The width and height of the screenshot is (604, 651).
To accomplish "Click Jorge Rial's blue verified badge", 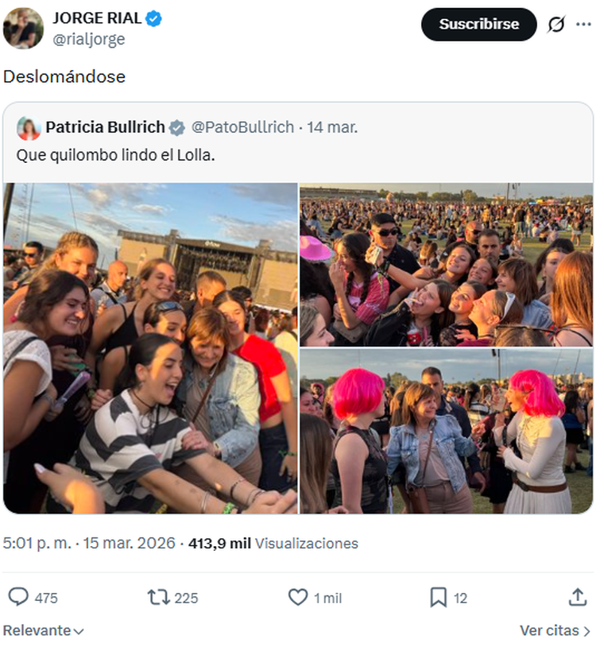I will coord(154,19).
